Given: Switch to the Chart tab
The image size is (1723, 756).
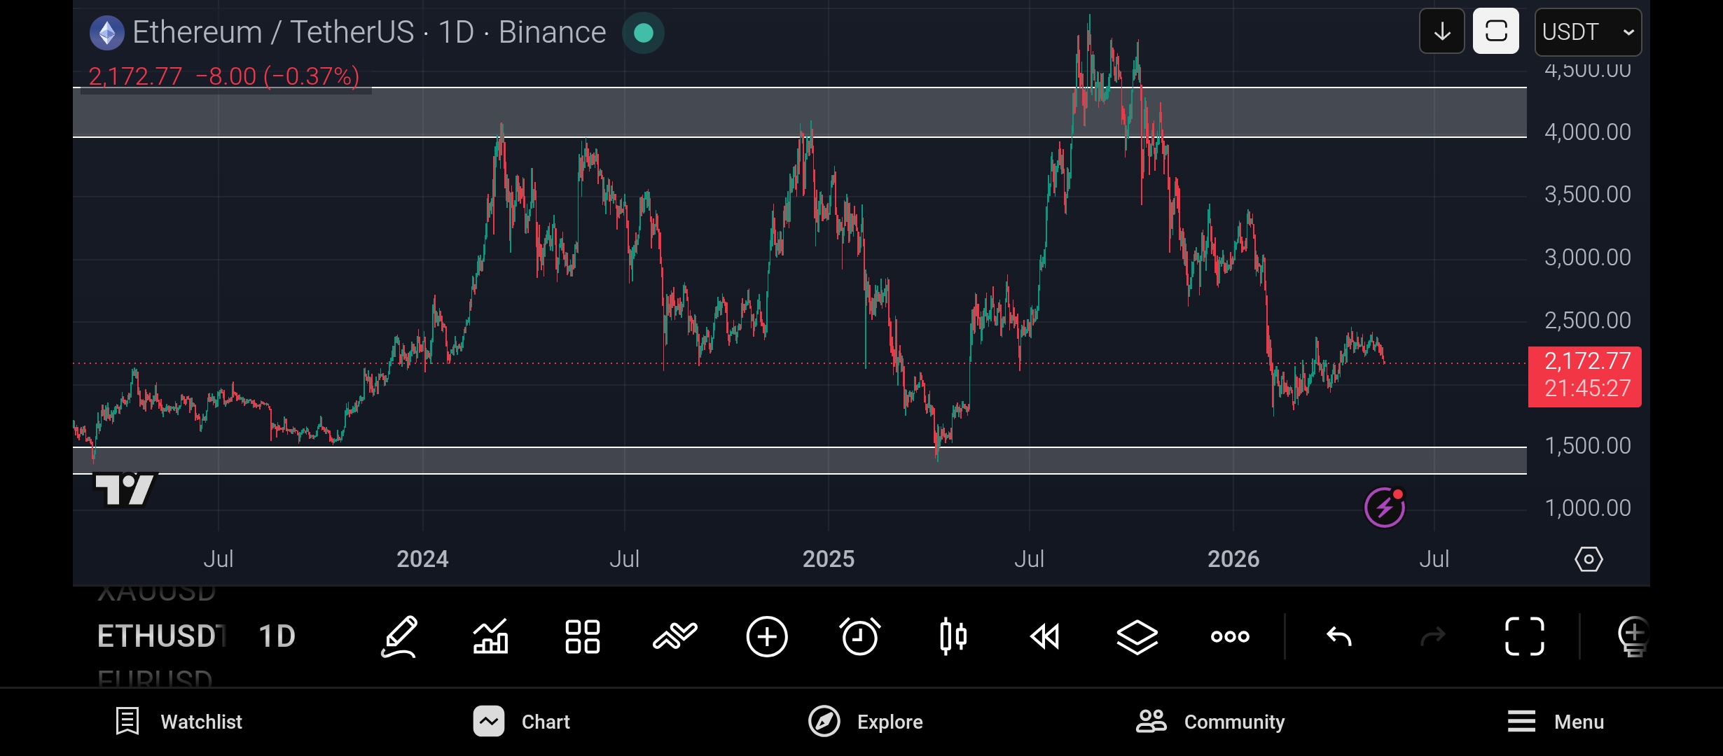Looking at the screenshot, I should (x=522, y=722).
